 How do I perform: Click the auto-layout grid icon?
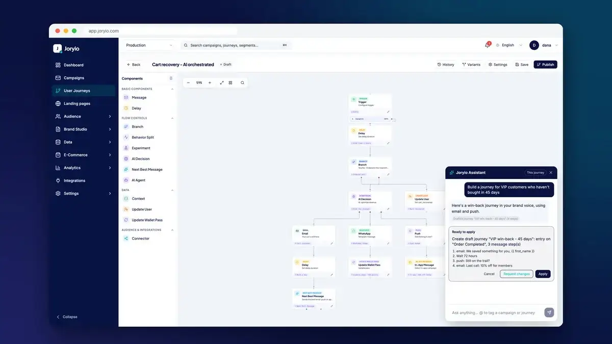tap(231, 83)
